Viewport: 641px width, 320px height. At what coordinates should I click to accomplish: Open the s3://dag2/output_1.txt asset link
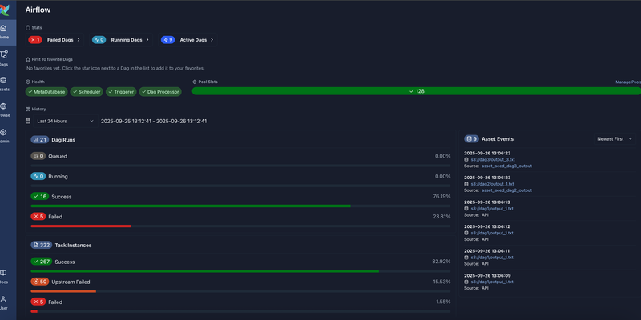[x=492, y=184]
